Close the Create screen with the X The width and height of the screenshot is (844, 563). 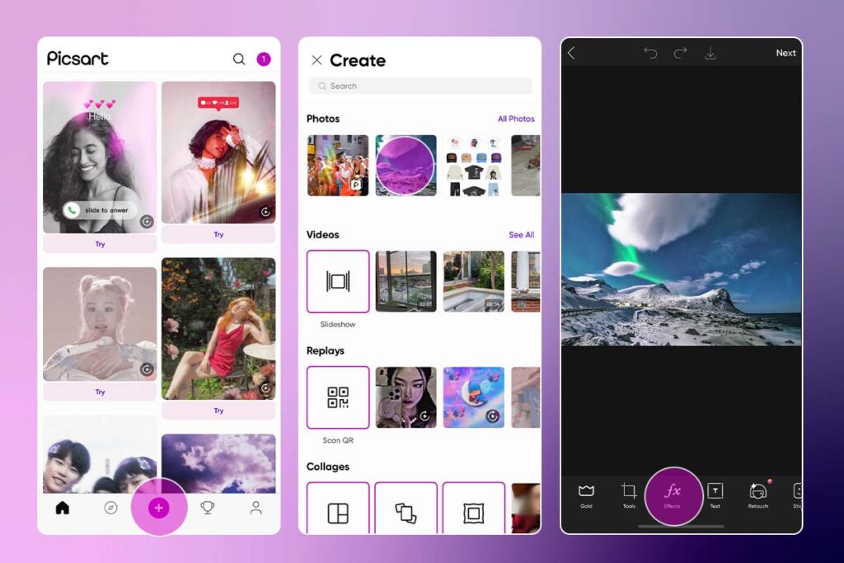[x=317, y=60]
